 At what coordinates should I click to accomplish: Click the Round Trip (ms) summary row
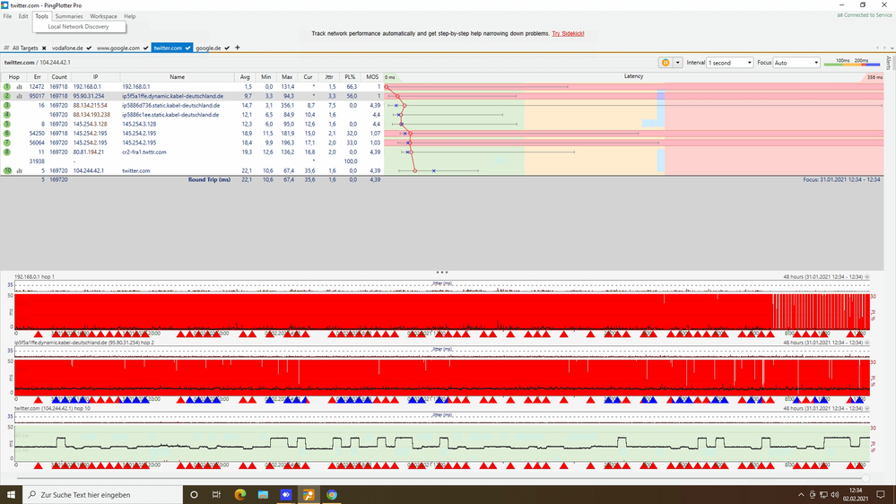point(209,179)
